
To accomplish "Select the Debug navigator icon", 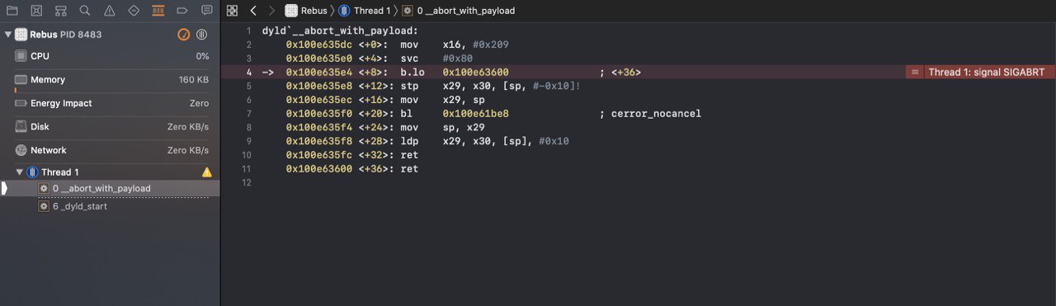I will point(158,11).
